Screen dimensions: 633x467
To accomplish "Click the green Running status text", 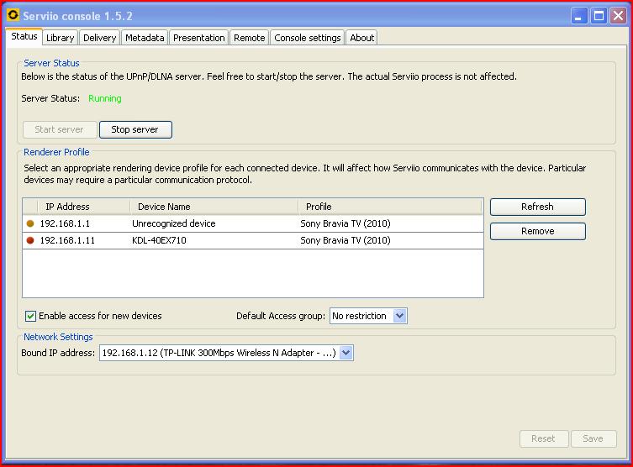I will pos(104,98).
